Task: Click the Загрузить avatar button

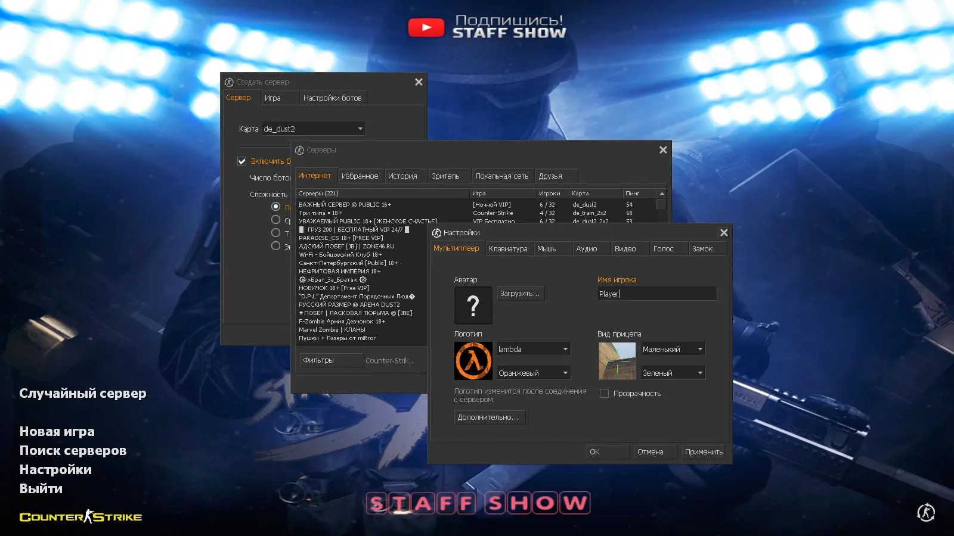Action: (520, 293)
